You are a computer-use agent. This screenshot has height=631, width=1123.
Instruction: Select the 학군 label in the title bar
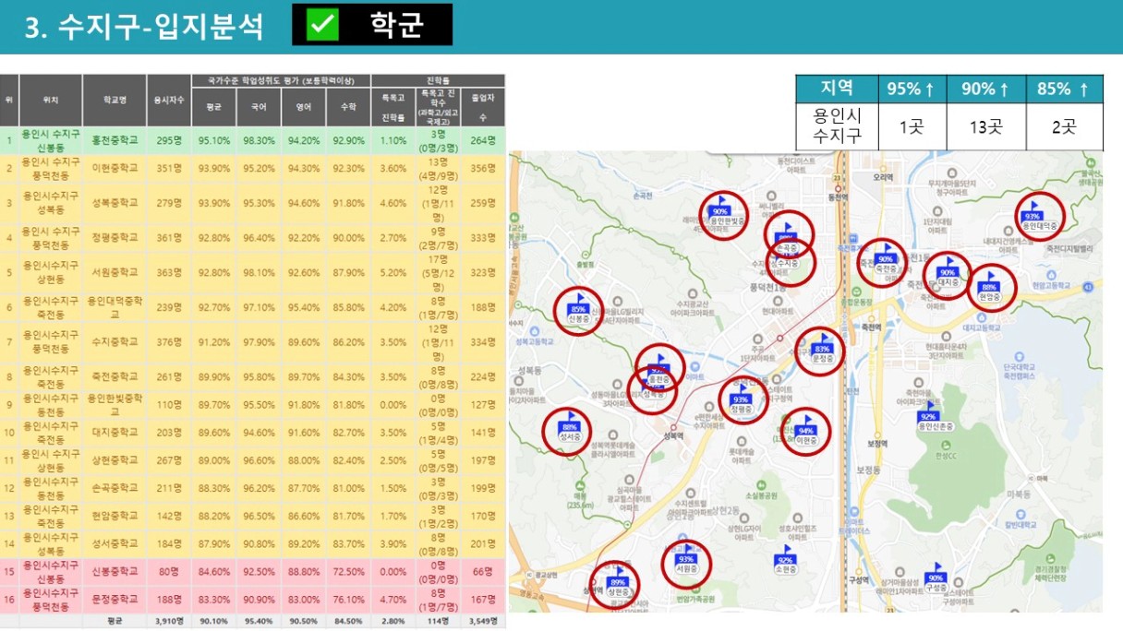point(397,25)
